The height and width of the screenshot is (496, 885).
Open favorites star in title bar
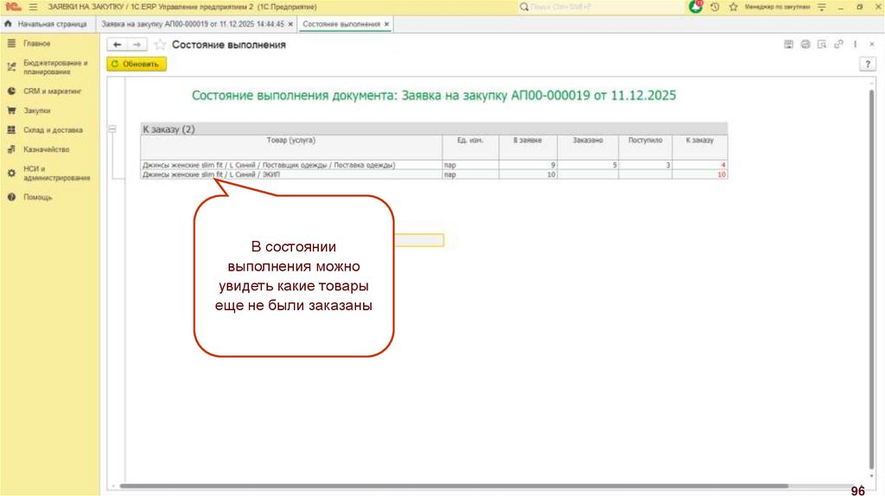(x=733, y=7)
